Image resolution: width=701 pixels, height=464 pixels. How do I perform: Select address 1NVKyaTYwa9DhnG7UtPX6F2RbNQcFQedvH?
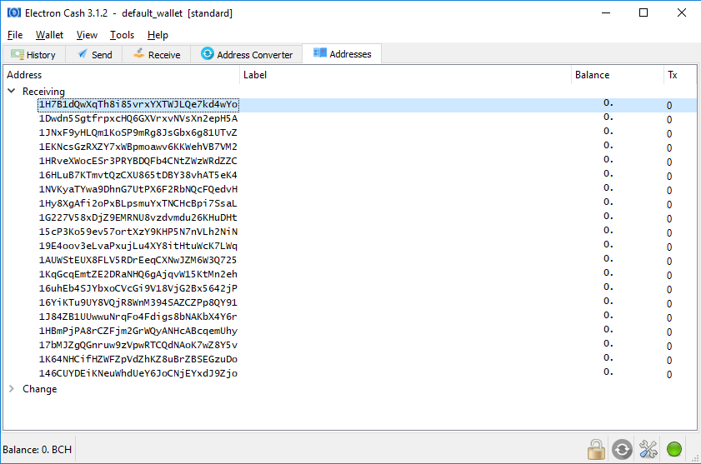click(x=138, y=190)
